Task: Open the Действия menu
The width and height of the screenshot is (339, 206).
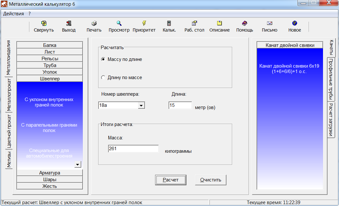Action: point(13,14)
